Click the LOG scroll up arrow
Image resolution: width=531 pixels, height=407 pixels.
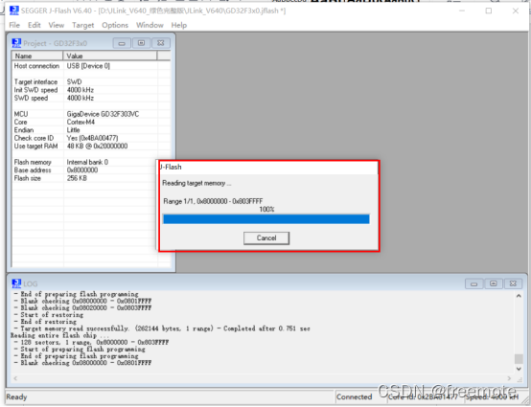(519, 296)
